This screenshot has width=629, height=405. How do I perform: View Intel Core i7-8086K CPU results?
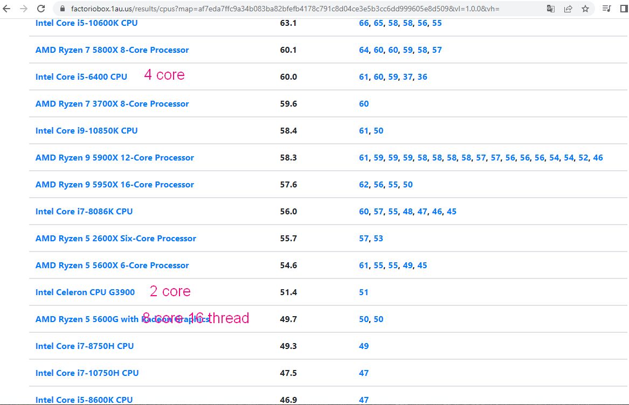(x=84, y=211)
